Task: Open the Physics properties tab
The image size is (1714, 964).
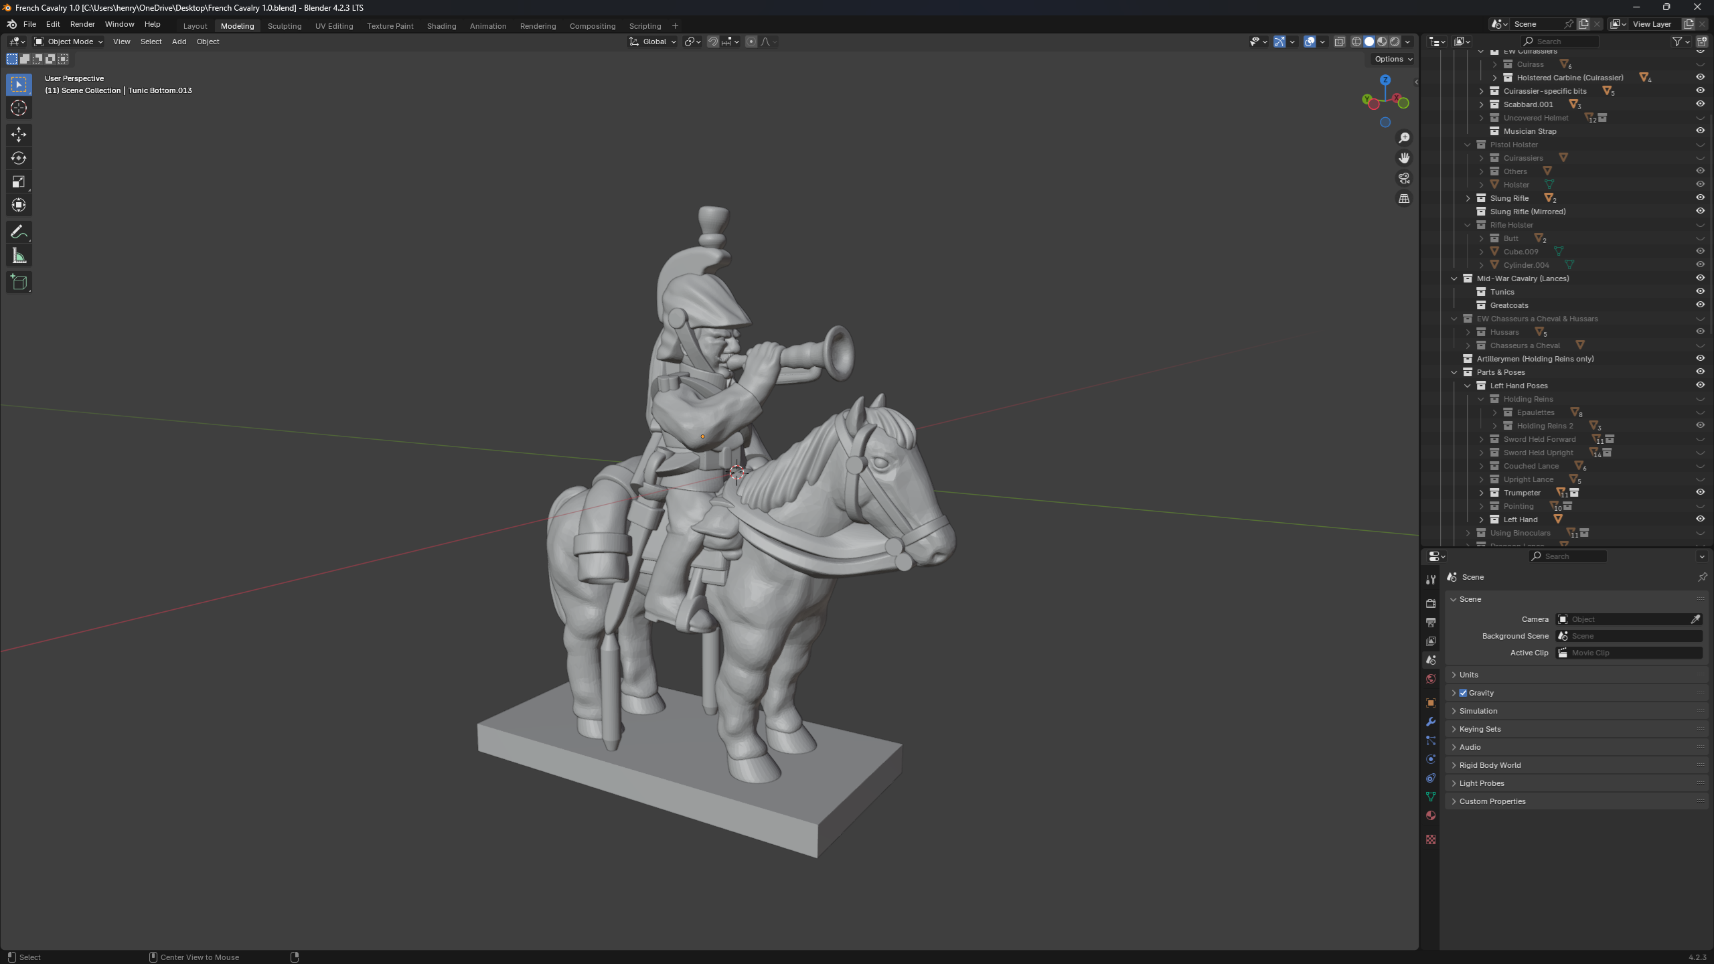Action: coord(1431,758)
